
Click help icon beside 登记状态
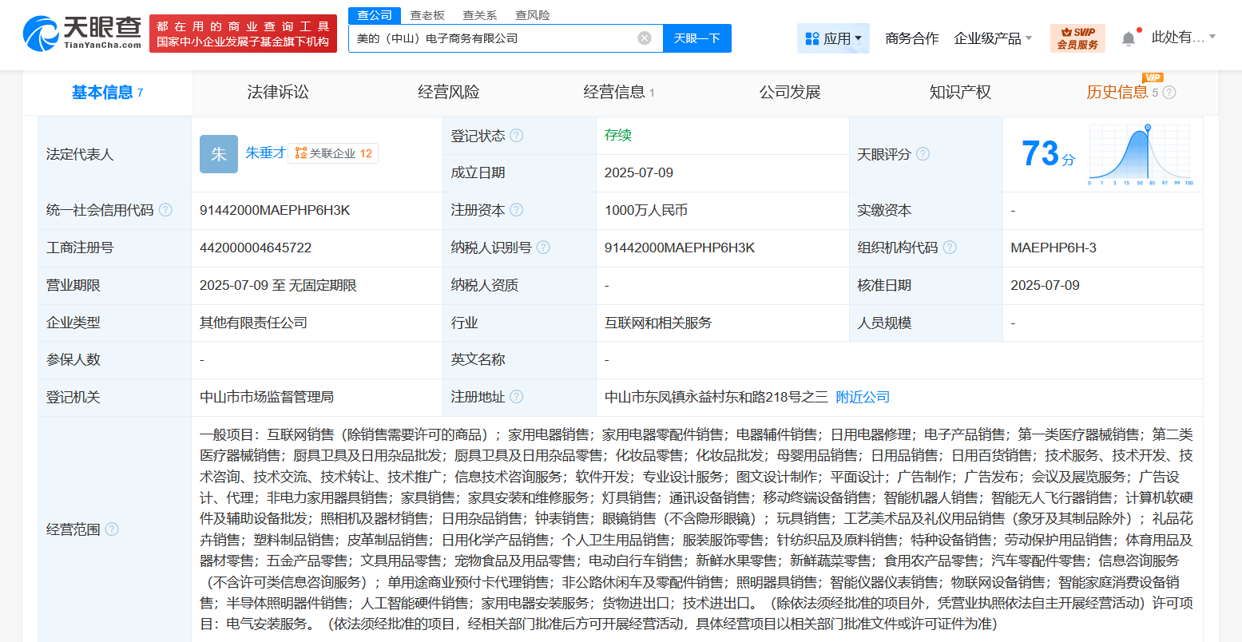pos(517,136)
